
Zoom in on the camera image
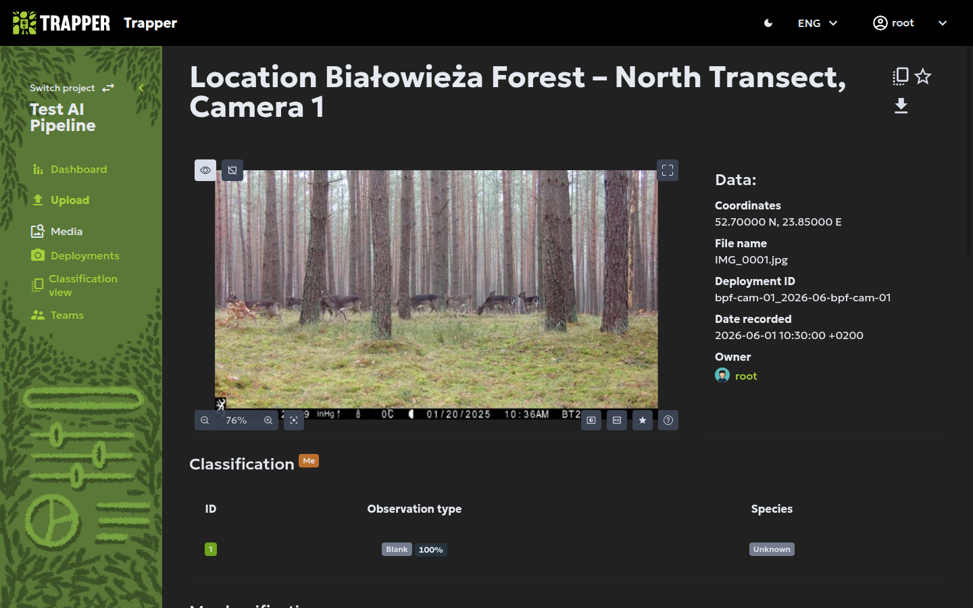(268, 420)
